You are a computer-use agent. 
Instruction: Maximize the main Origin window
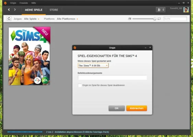(x=183, y=3)
